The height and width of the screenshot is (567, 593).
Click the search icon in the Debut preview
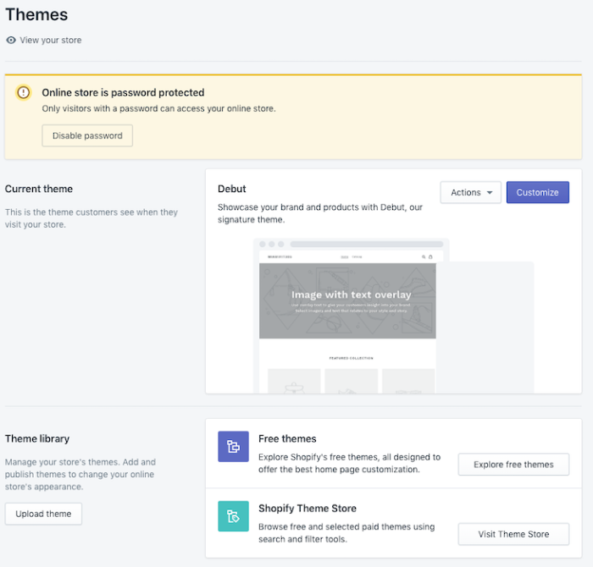[424, 256]
